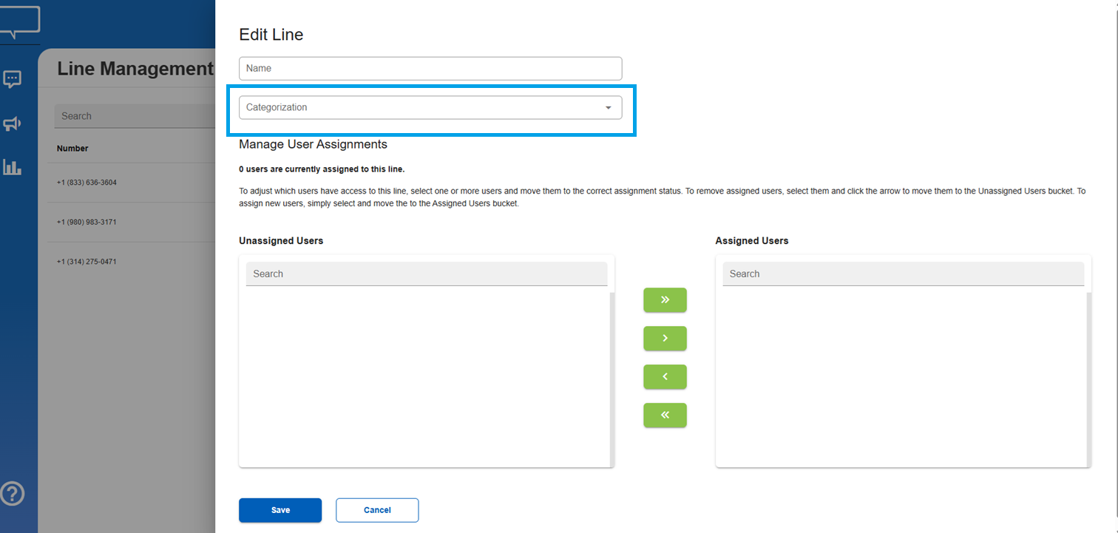Open the campaigns megaphone icon in sidebar
Viewport: 1118px width, 533px height.
point(12,123)
